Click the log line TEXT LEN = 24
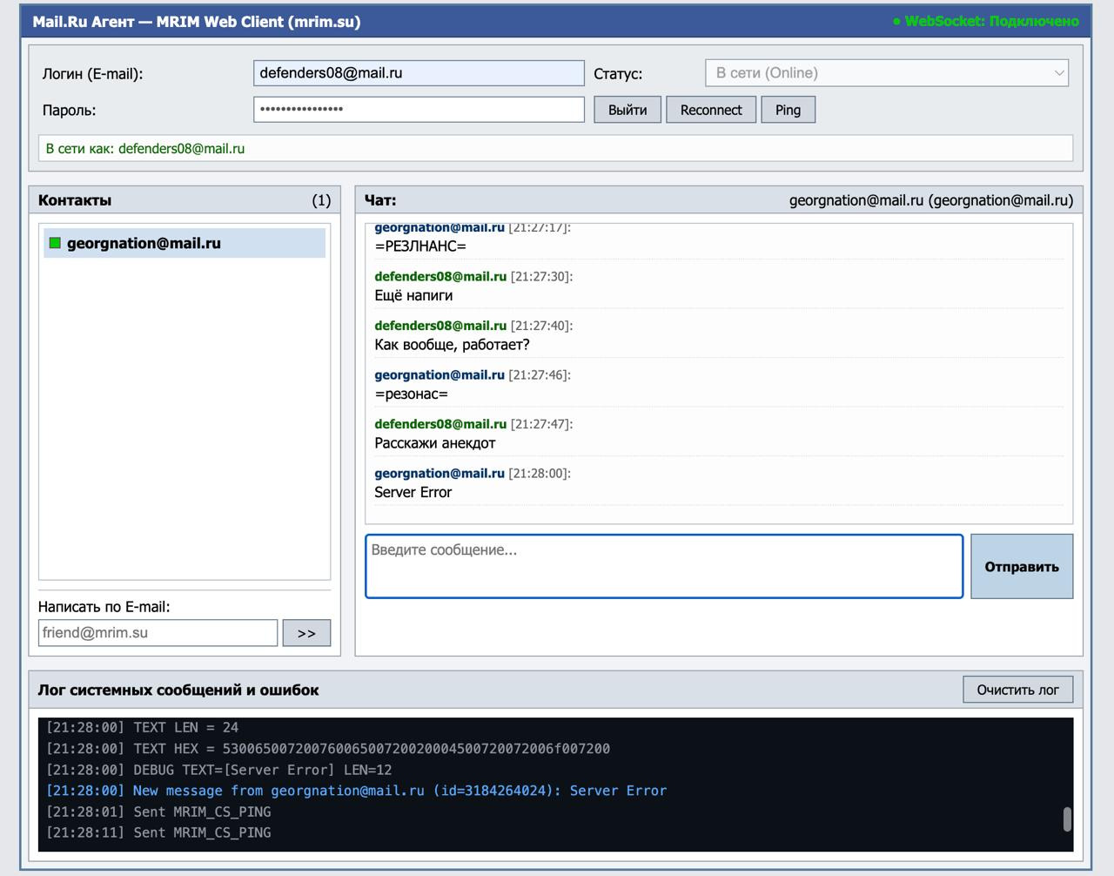 pyautogui.click(x=142, y=728)
